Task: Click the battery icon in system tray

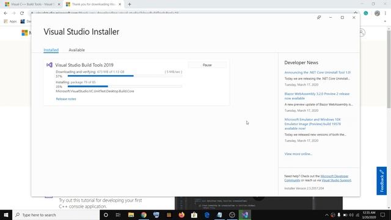Action: click(345, 215)
